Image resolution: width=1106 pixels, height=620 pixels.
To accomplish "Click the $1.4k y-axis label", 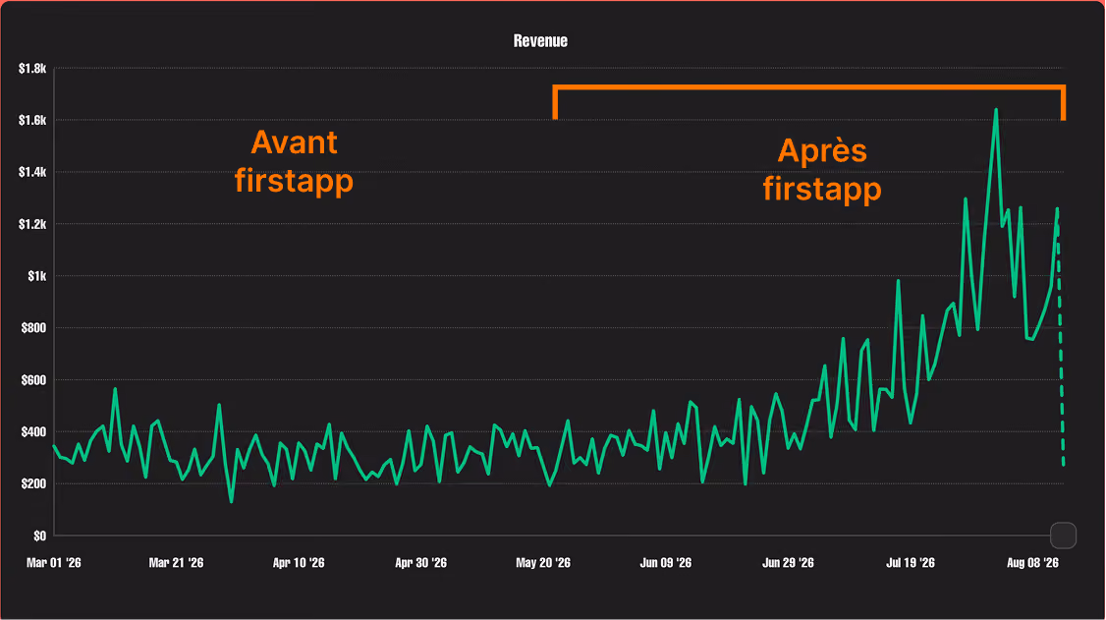I will pos(32,172).
